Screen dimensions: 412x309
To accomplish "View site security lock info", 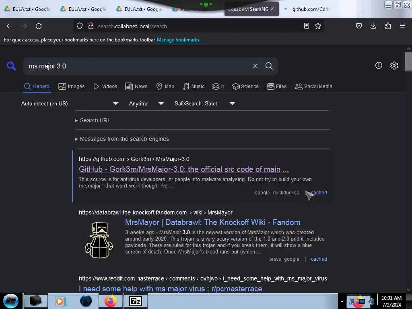I will point(91,26).
